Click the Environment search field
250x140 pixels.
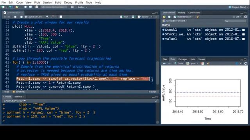click(x=235, y=21)
